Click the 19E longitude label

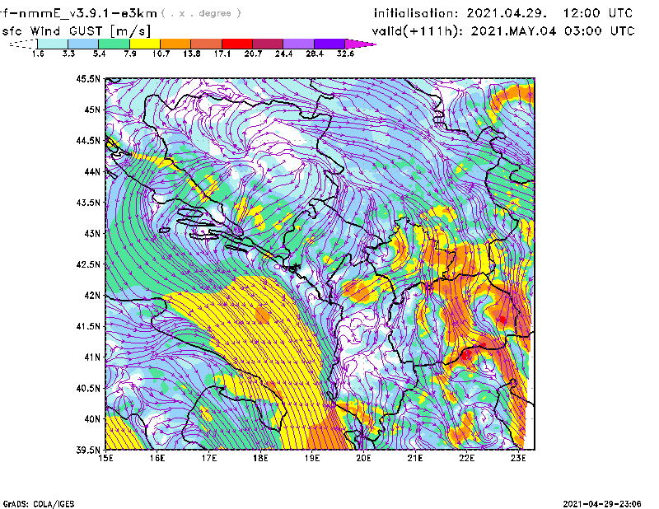pos(312,458)
